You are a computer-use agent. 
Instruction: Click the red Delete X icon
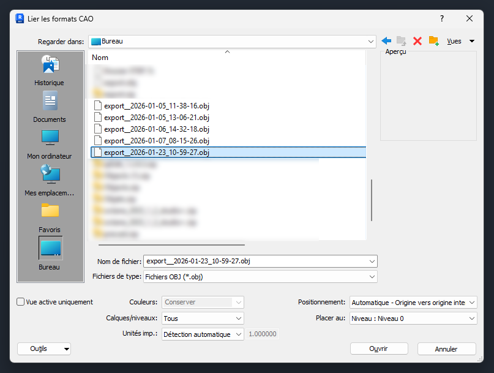tap(417, 41)
